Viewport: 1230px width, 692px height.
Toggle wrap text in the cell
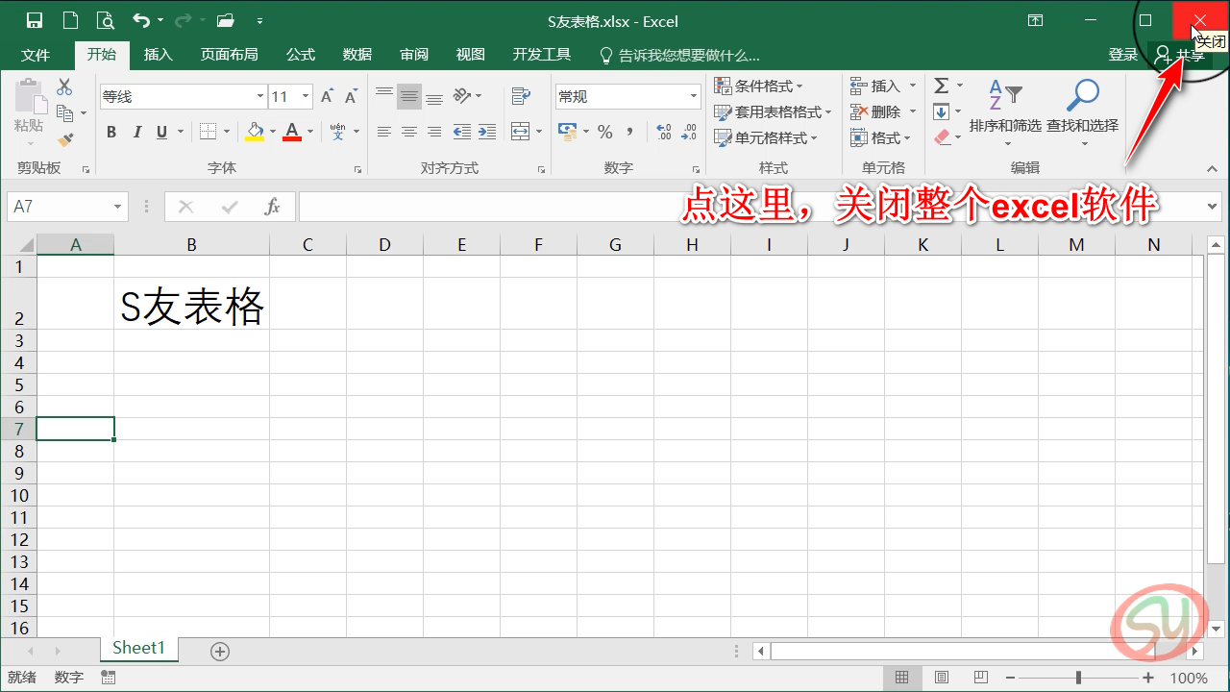point(521,96)
